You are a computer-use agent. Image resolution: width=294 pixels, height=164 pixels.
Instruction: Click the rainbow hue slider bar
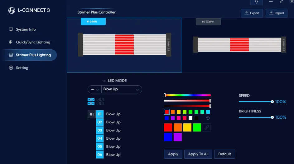click(187, 95)
